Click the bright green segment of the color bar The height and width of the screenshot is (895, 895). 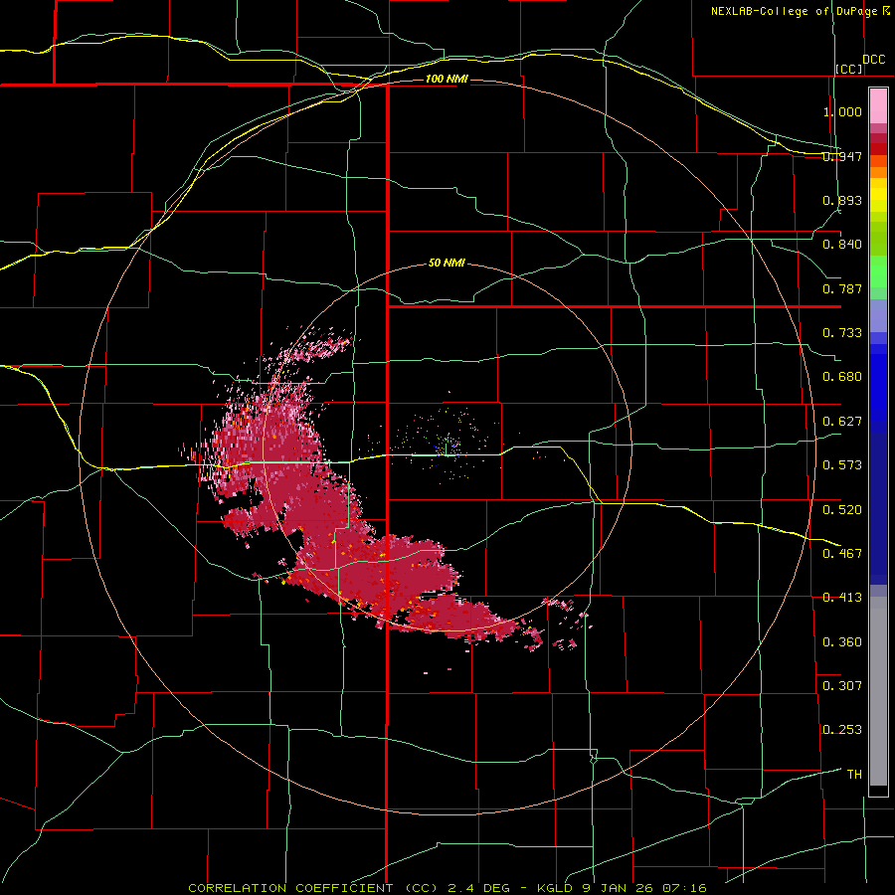(x=878, y=271)
